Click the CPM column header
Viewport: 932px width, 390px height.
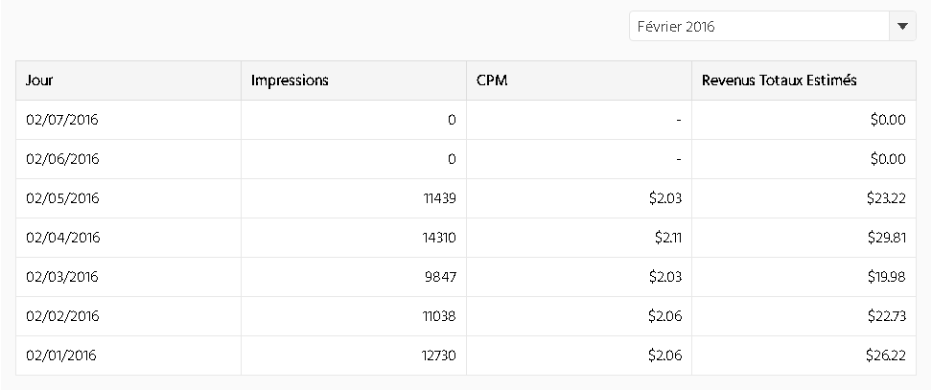(x=492, y=80)
